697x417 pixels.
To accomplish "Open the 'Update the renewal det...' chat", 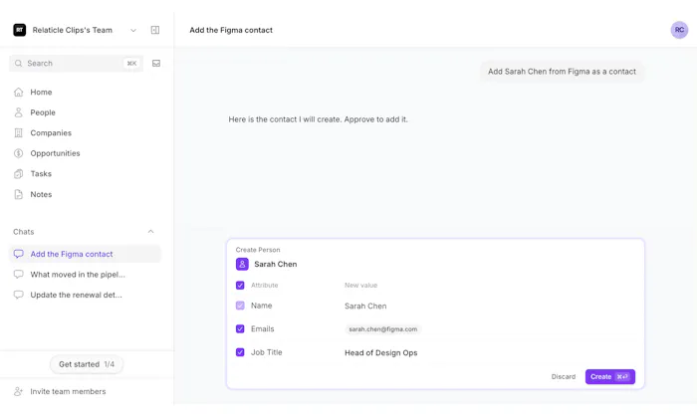I will tap(76, 295).
